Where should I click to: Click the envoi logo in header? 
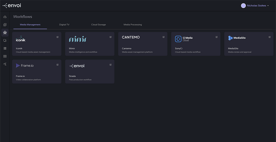[x=12, y=5]
